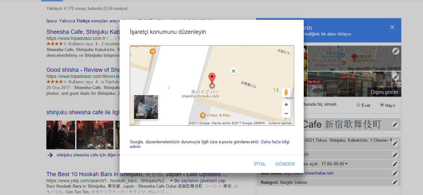This screenshot has width=423, height=195.
Task: Edit the map location pencil icon
Action: (396, 51)
